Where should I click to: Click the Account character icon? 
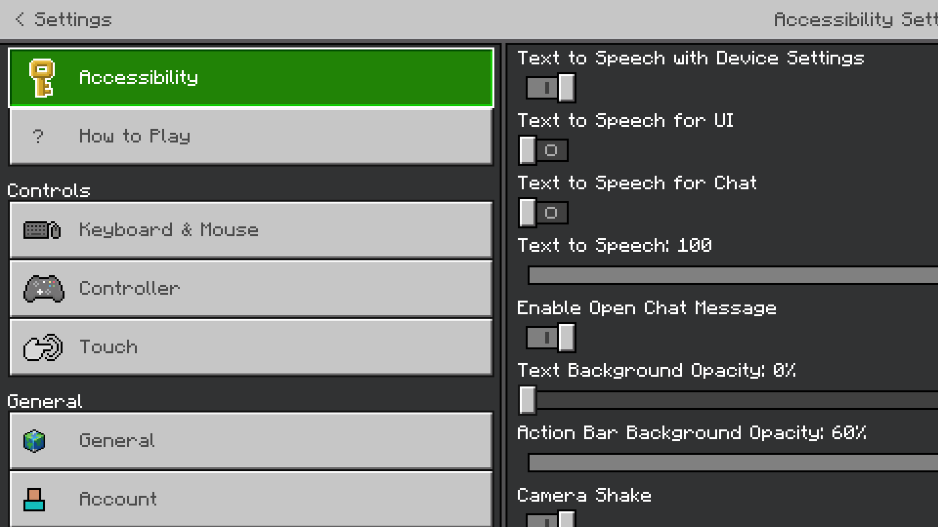pyautogui.click(x=34, y=499)
